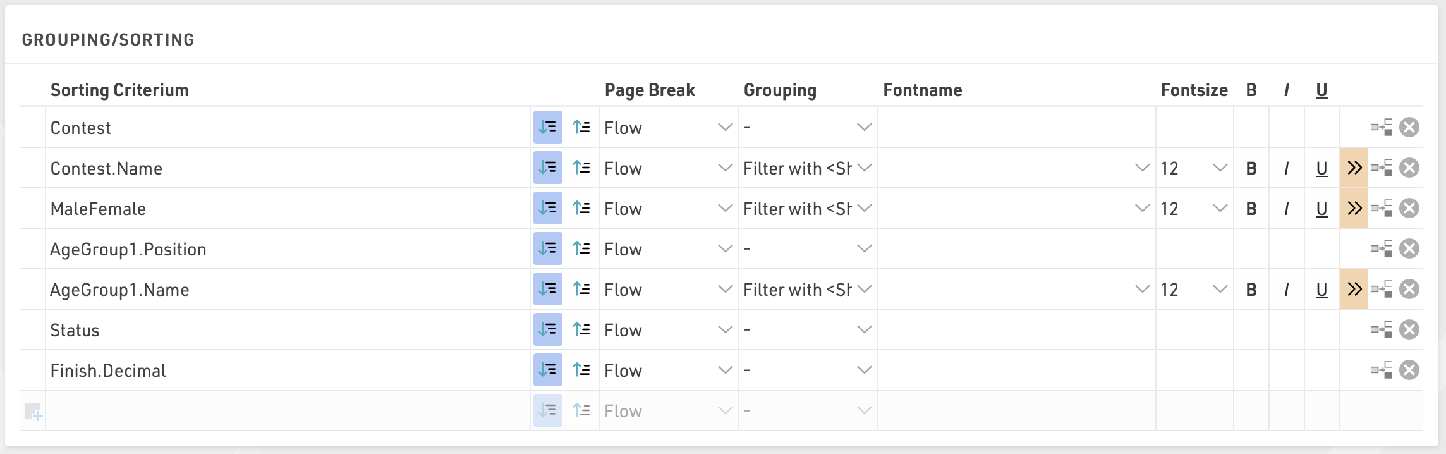Viewport: 1446px width, 454px height.
Task: Click the hierarchy icon on AgeGroup1.Position row
Action: 1382,249
